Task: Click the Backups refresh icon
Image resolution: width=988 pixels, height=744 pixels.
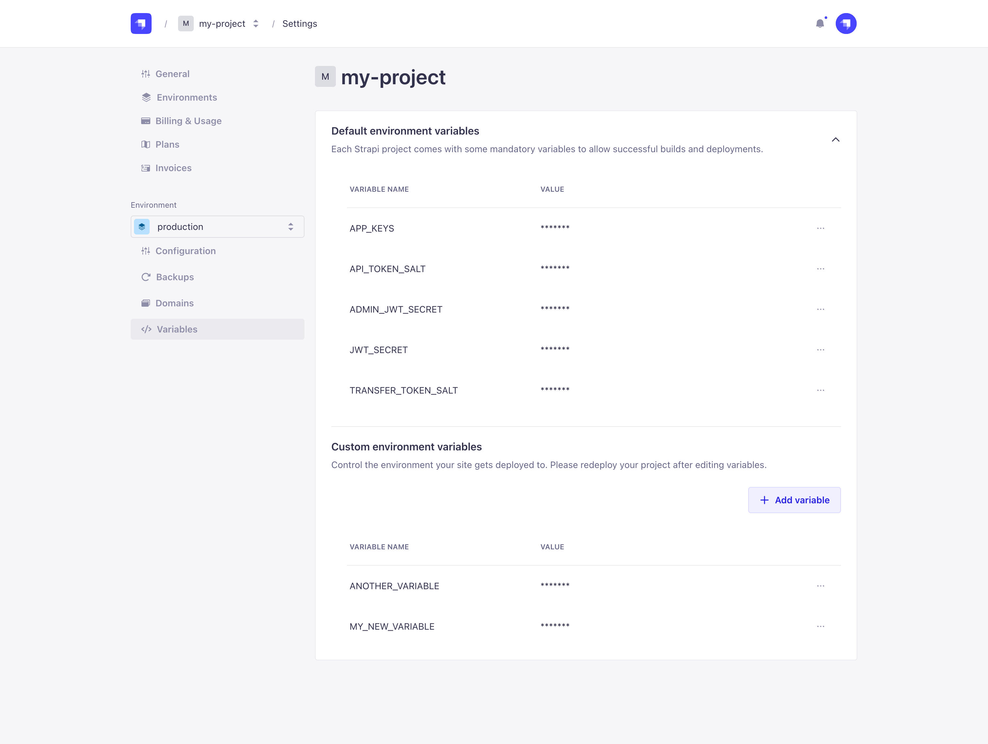Action: click(x=146, y=277)
